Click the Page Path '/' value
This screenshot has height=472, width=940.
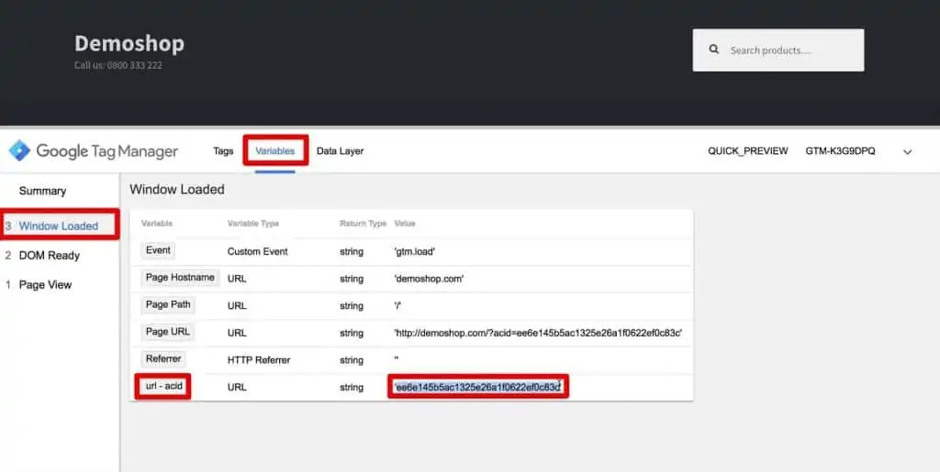397,306
